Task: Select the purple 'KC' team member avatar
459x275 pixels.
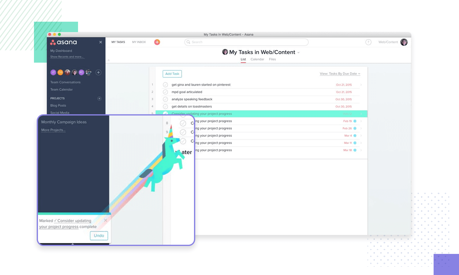Action: [x=81, y=72]
